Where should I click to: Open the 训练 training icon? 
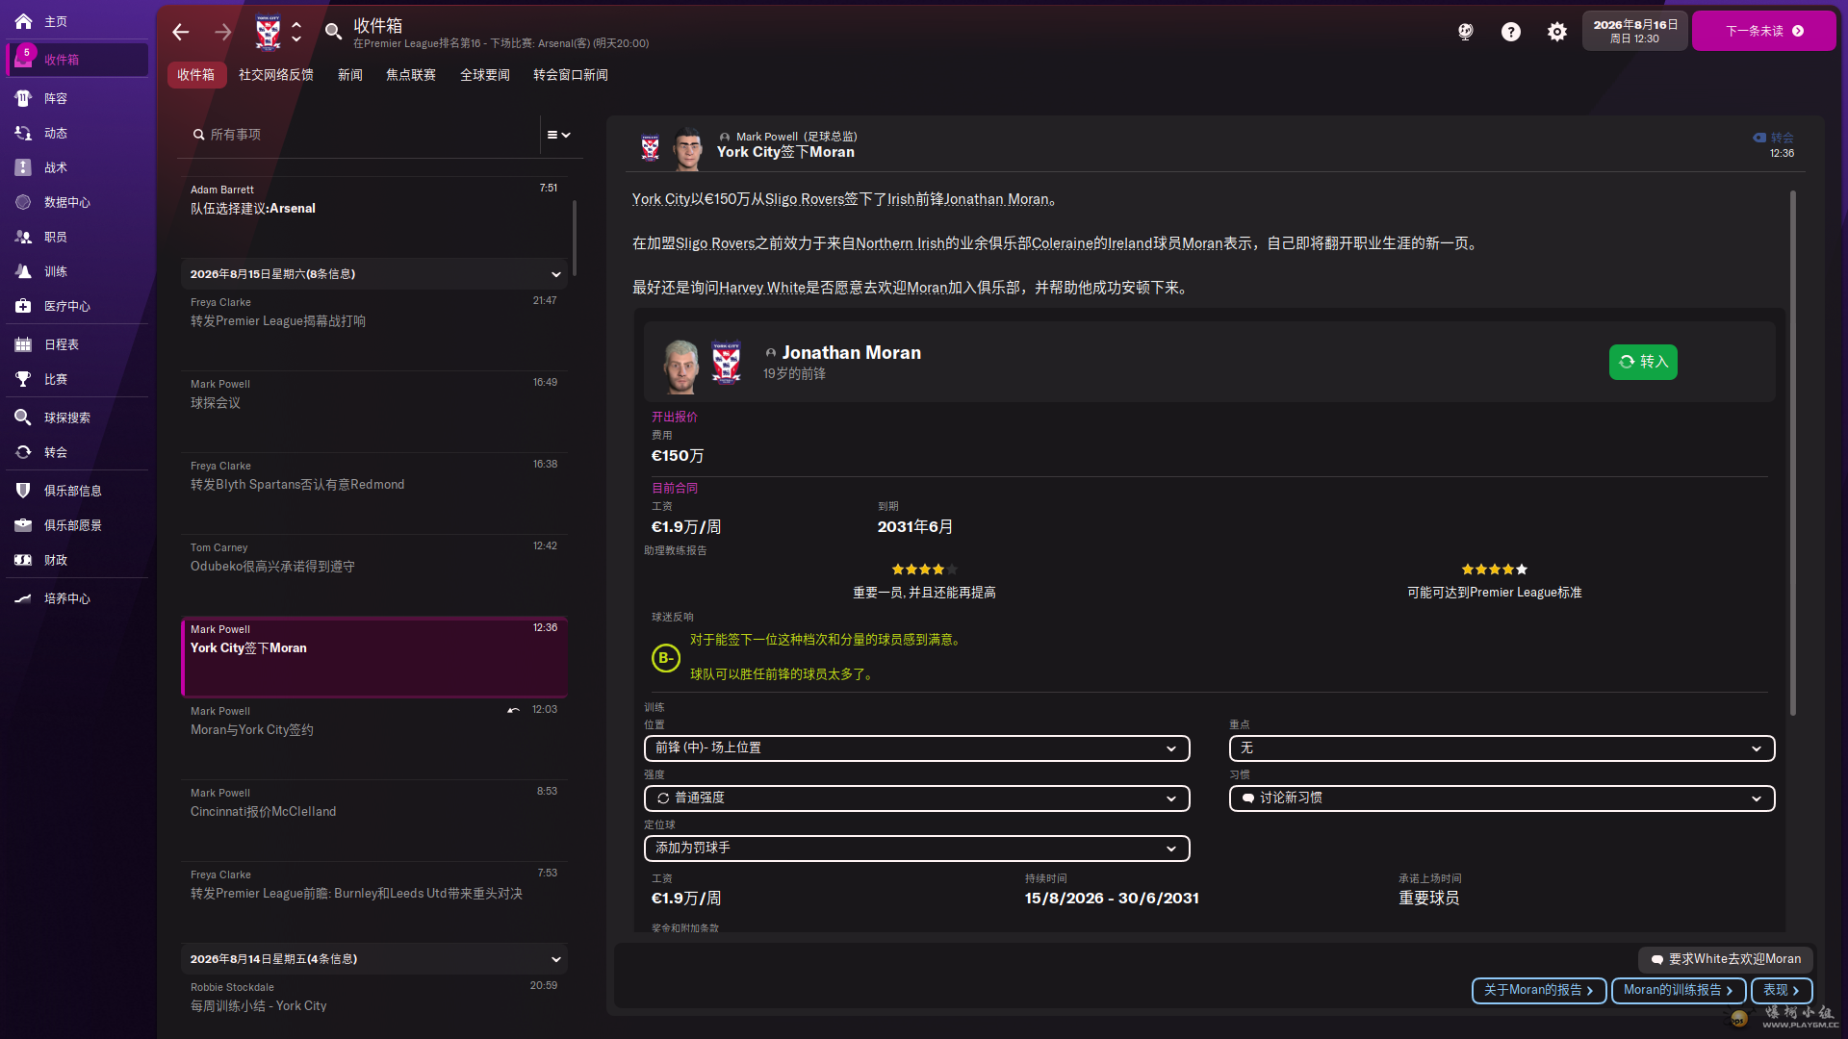click(23, 271)
